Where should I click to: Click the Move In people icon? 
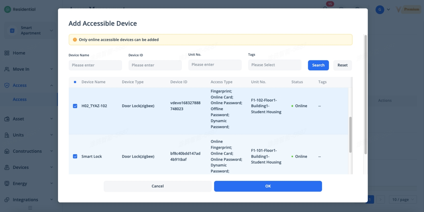pos(7,69)
